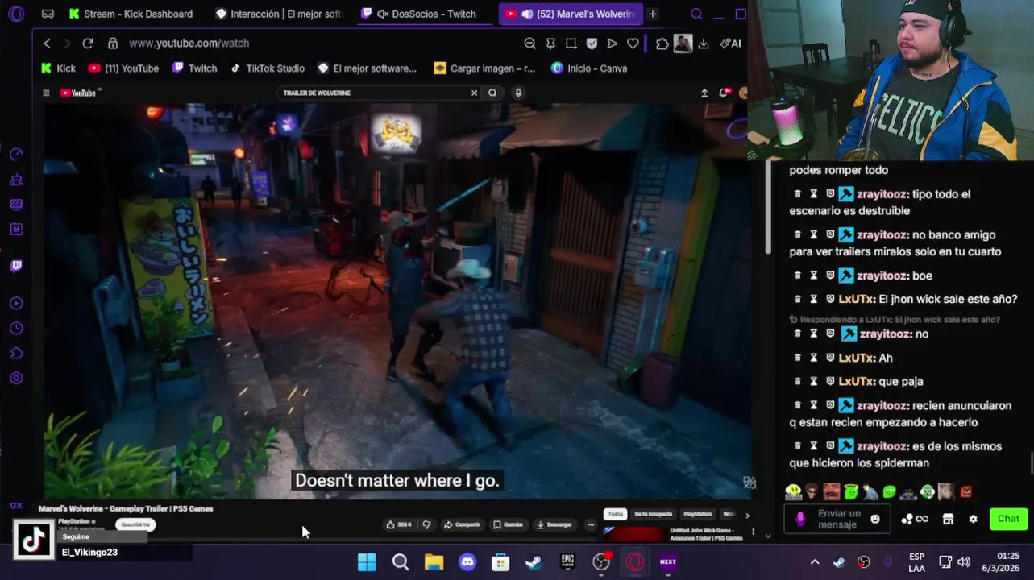Open YouTube create upload icon

[704, 93]
